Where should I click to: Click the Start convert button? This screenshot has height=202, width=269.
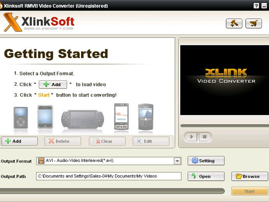coord(250,191)
